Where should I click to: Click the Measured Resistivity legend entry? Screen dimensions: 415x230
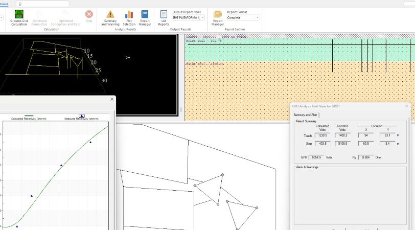click(x=82, y=117)
